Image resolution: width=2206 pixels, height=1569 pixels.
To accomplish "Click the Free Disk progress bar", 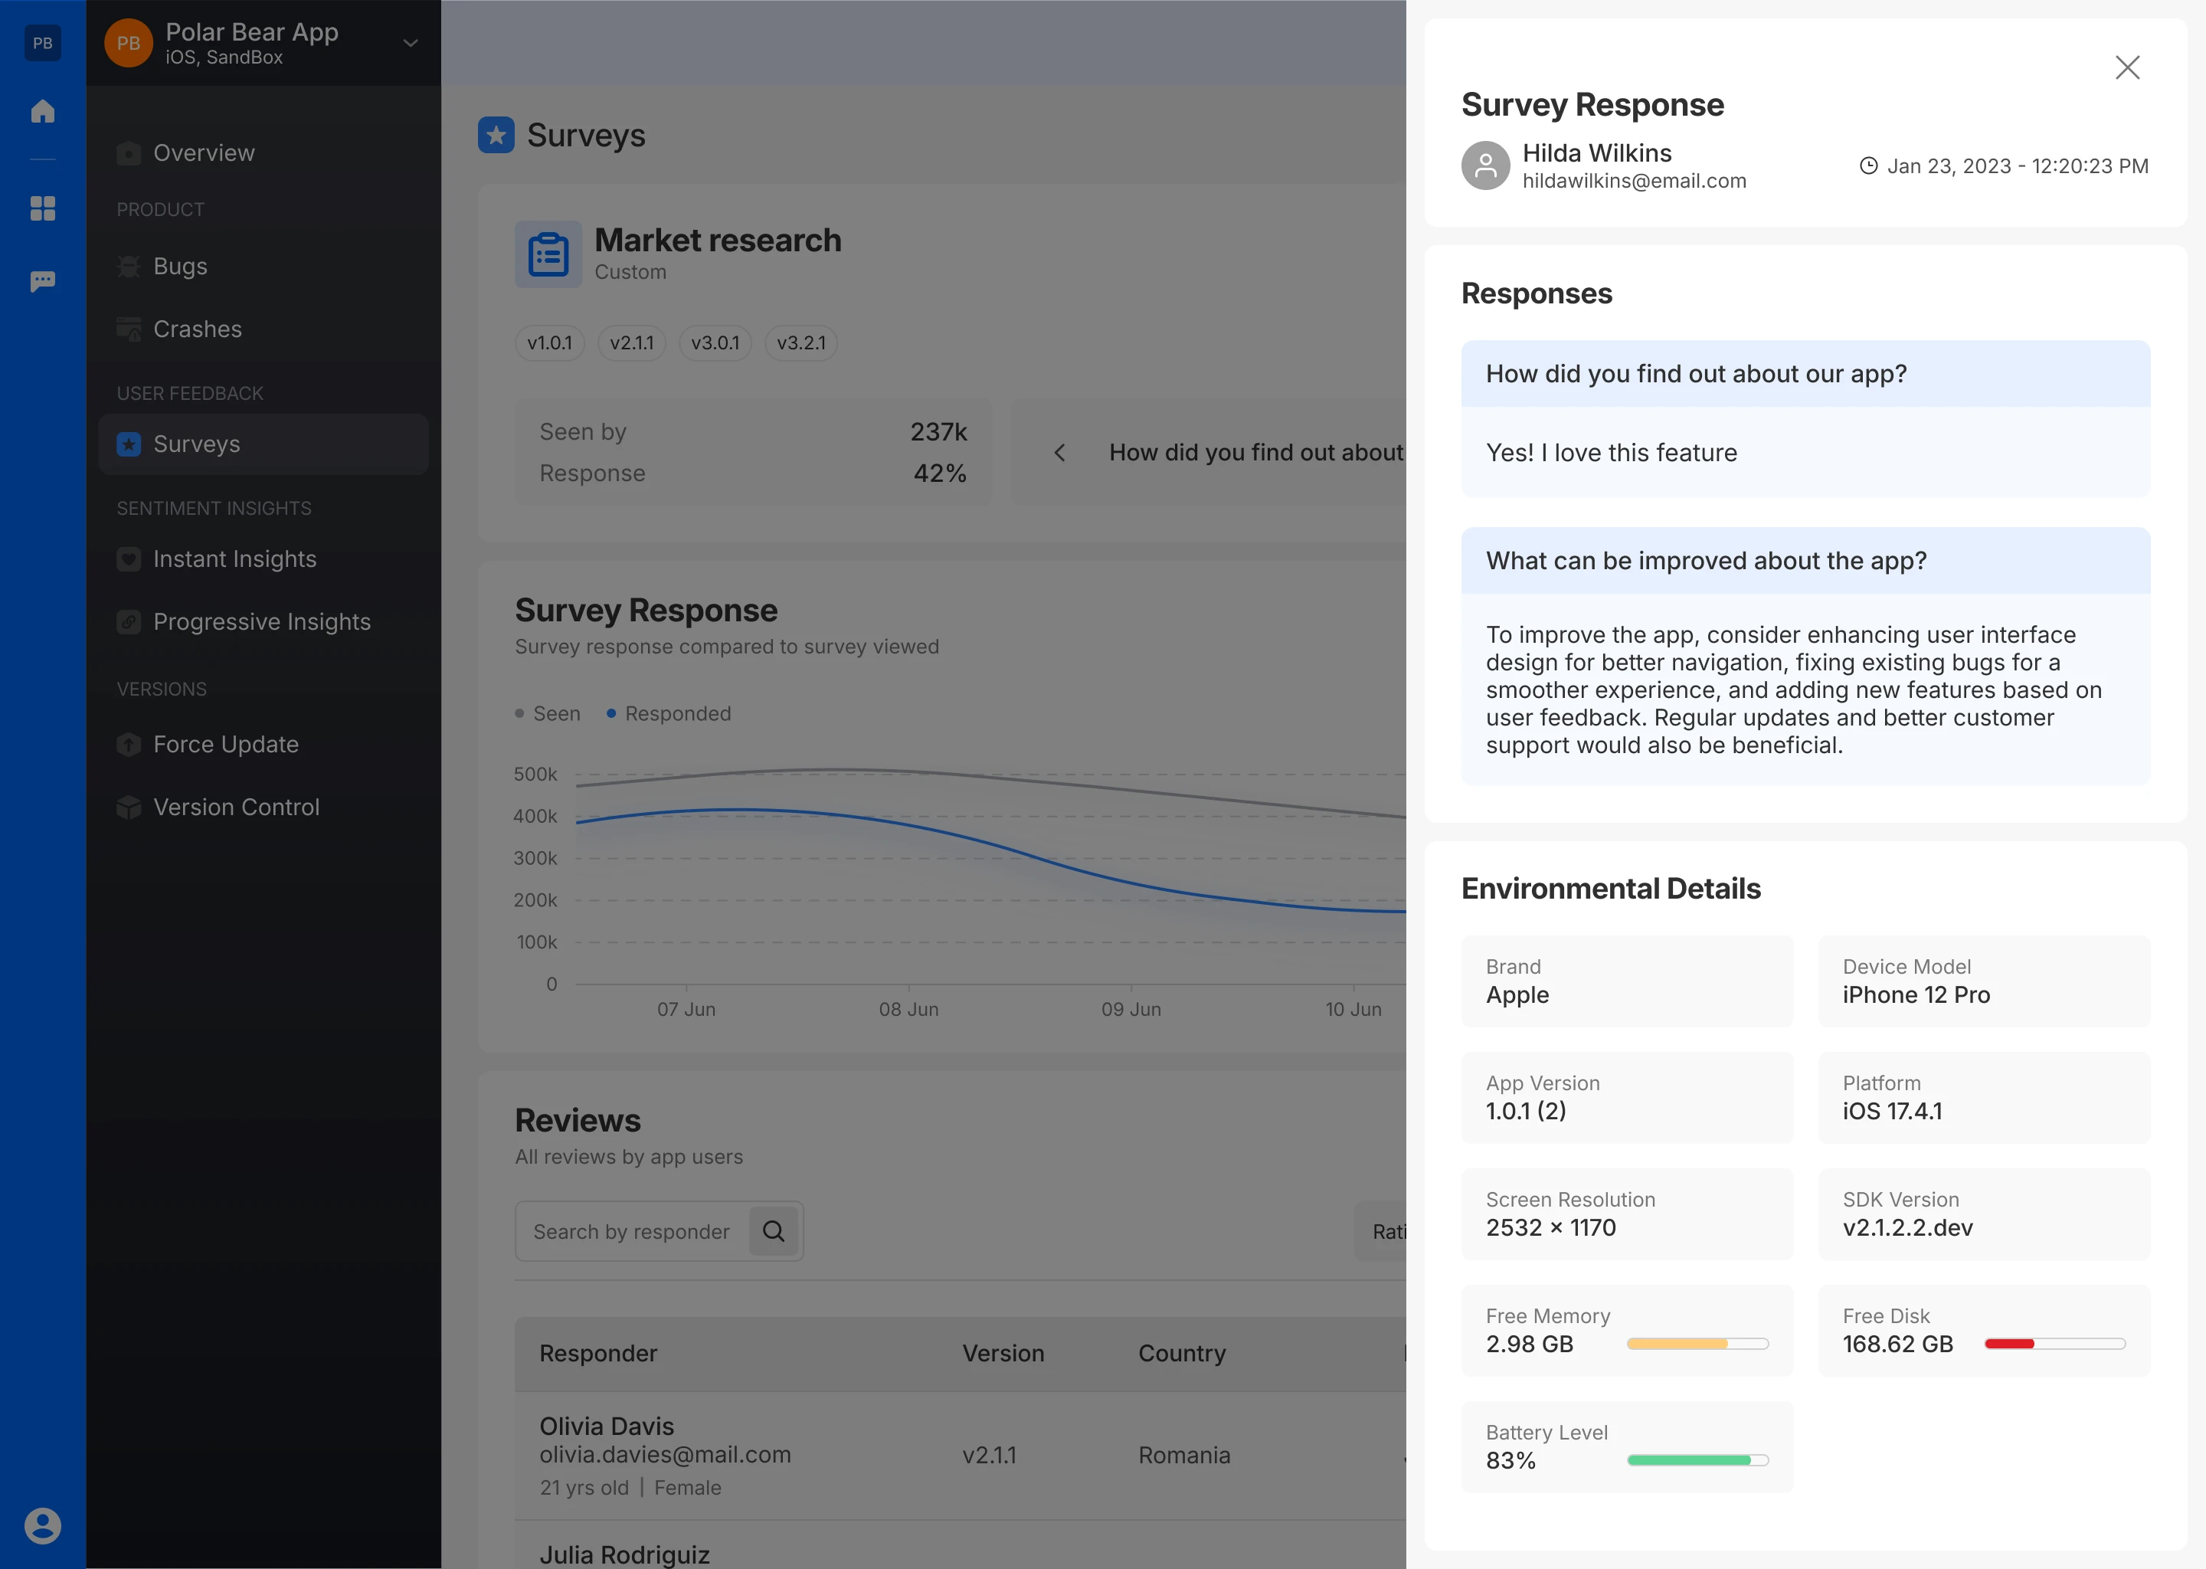I will pyautogui.click(x=2054, y=1344).
